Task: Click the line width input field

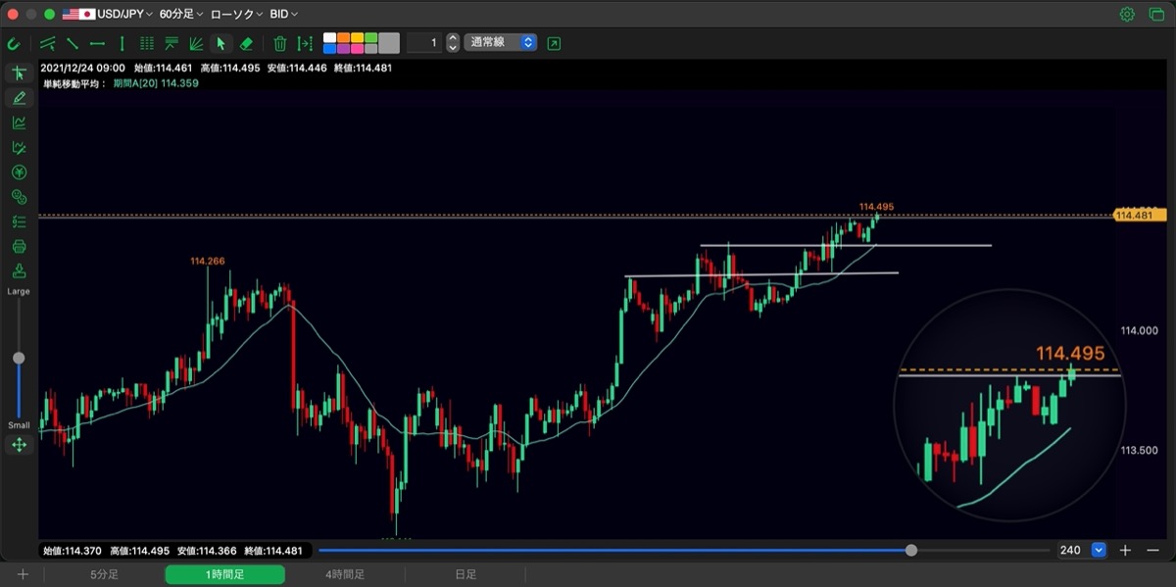Action: 424,43
